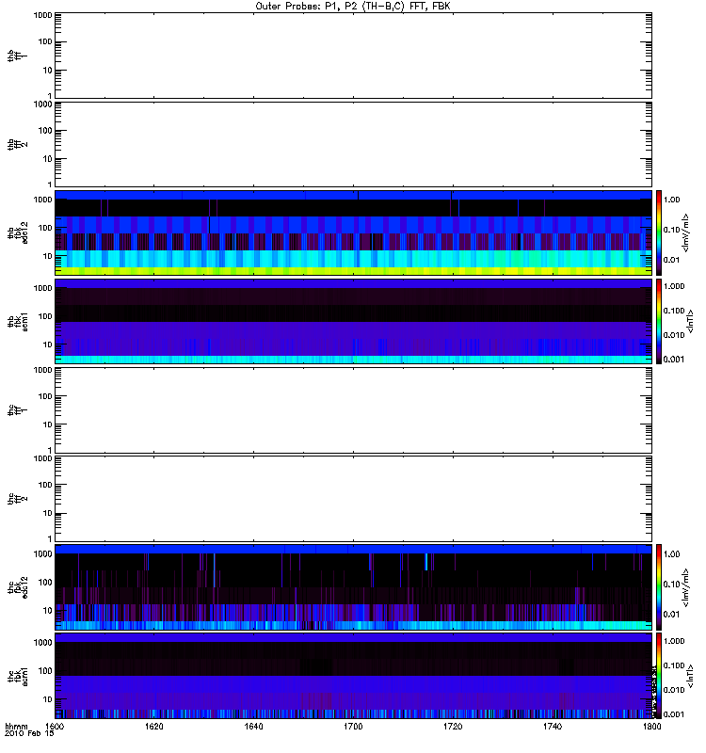The width and height of the screenshot is (706, 753).
Task: Click the thb fbk scm1 color bar
Action: [659, 321]
